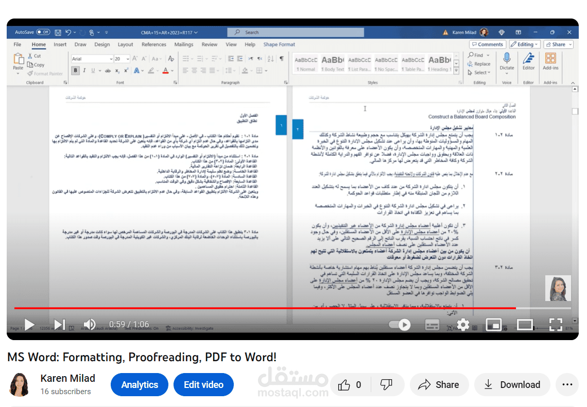The height and width of the screenshot is (407, 587).
Task: Click Clear All Formatting icon
Action: tap(171, 59)
